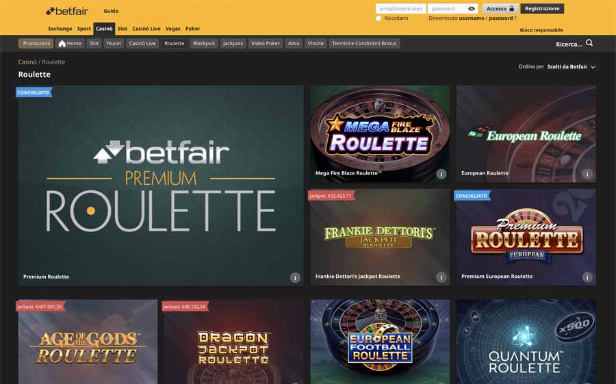Select the Blackjack category
Screen dimensions: 616x384
click(x=204, y=43)
